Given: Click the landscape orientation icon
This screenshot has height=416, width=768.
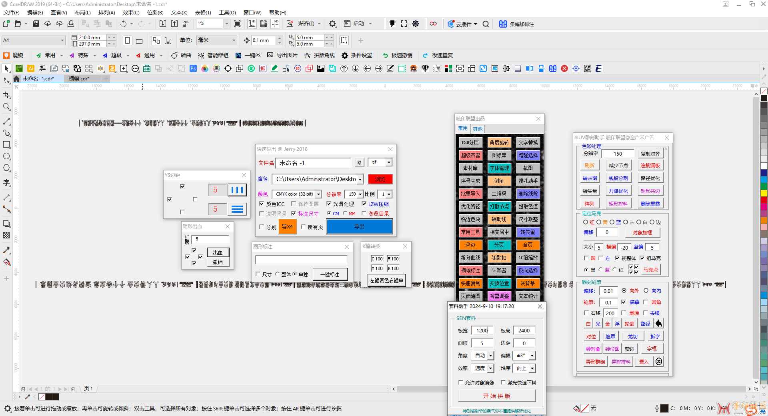Looking at the screenshot, I should pos(139,41).
